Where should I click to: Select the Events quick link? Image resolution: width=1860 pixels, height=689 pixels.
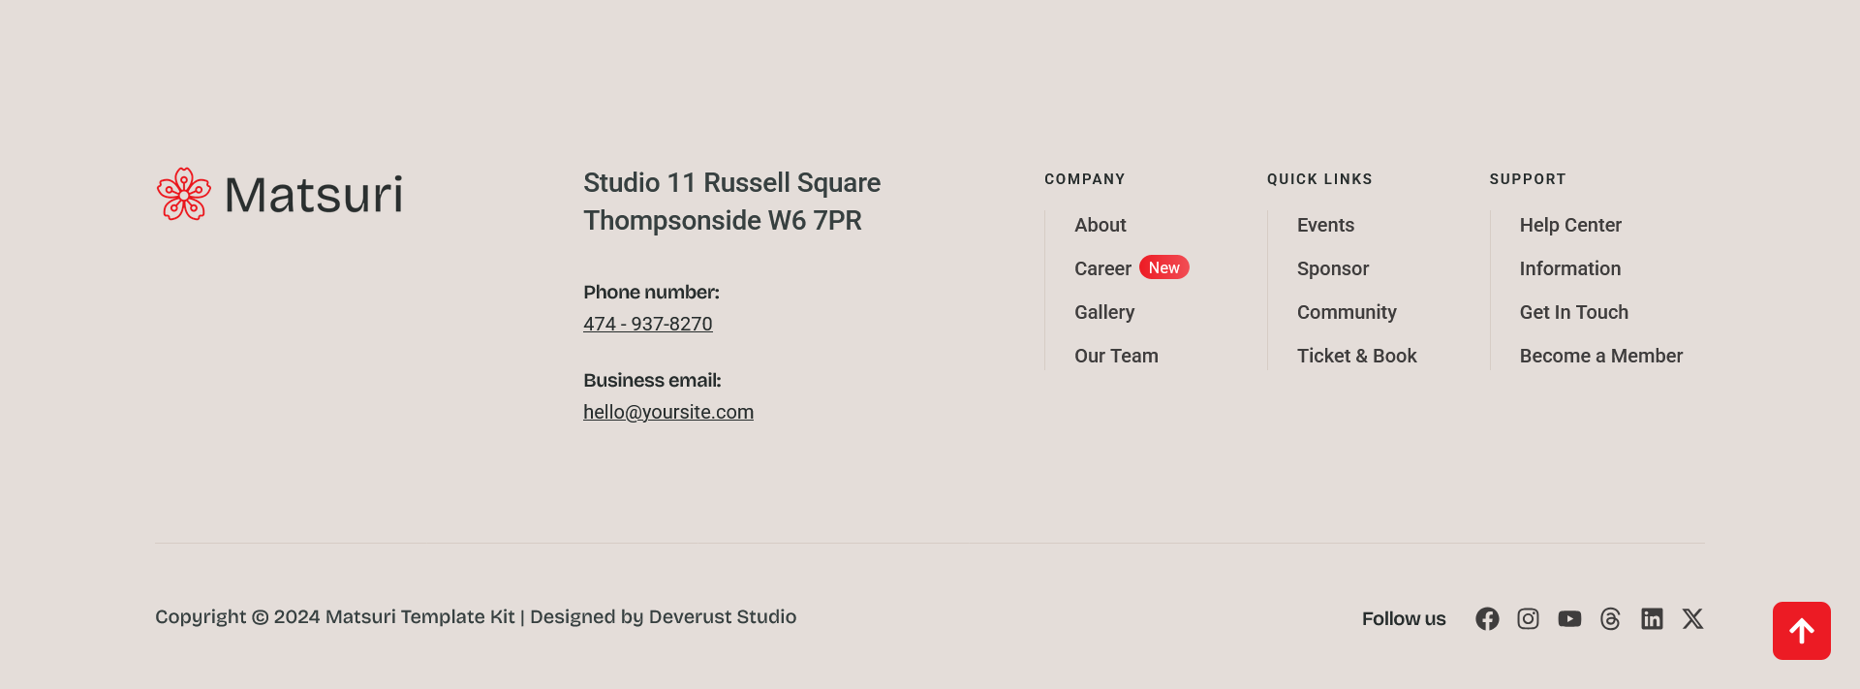tap(1325, 226)
